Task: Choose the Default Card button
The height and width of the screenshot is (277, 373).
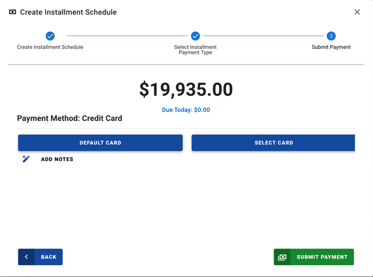Action: coord(100,143)
